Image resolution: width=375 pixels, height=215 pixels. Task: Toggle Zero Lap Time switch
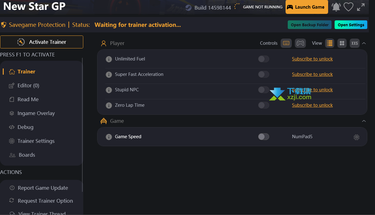tap(264, 105)
